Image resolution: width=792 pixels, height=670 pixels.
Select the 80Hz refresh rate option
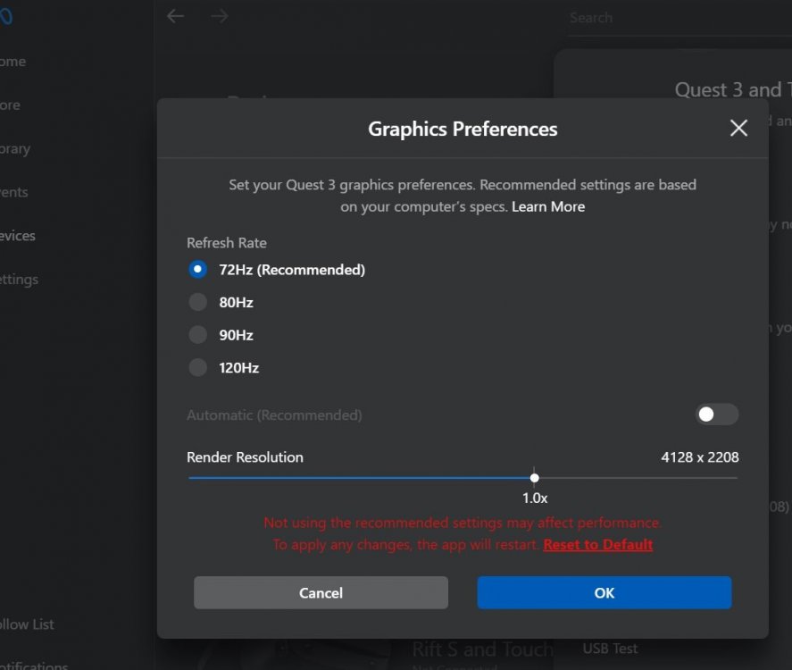[198, 303]
